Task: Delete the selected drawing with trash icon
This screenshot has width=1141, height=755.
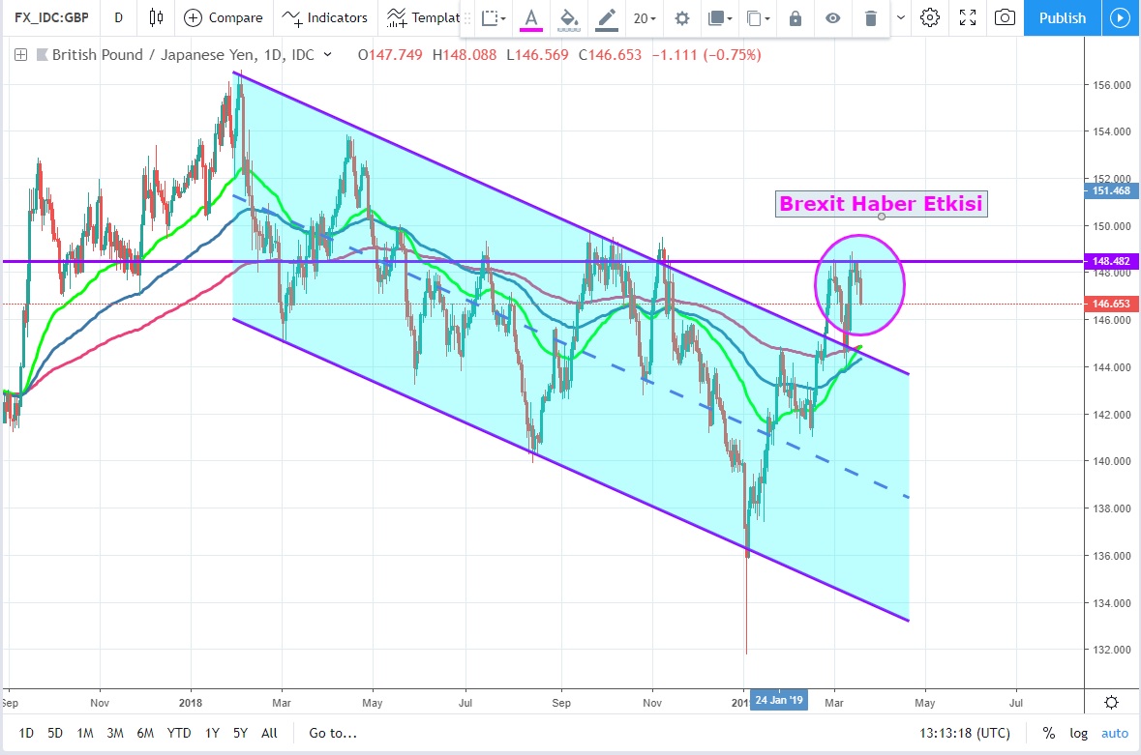Action: tap(870, 18)
